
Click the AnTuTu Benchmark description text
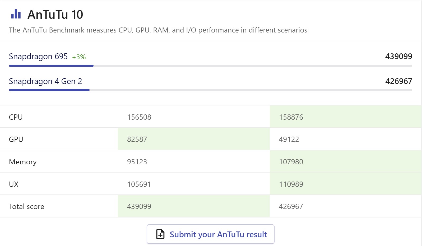click(158, 30)
